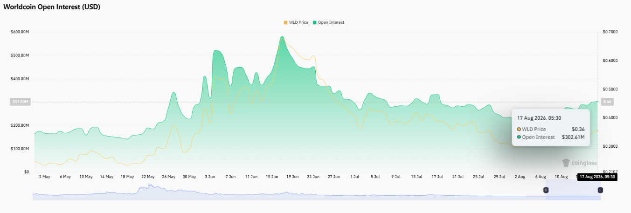631x213 pixels.
Task: Click the tooltip date 17 Aug 2026, 05:30
Action: pos(538,118)
